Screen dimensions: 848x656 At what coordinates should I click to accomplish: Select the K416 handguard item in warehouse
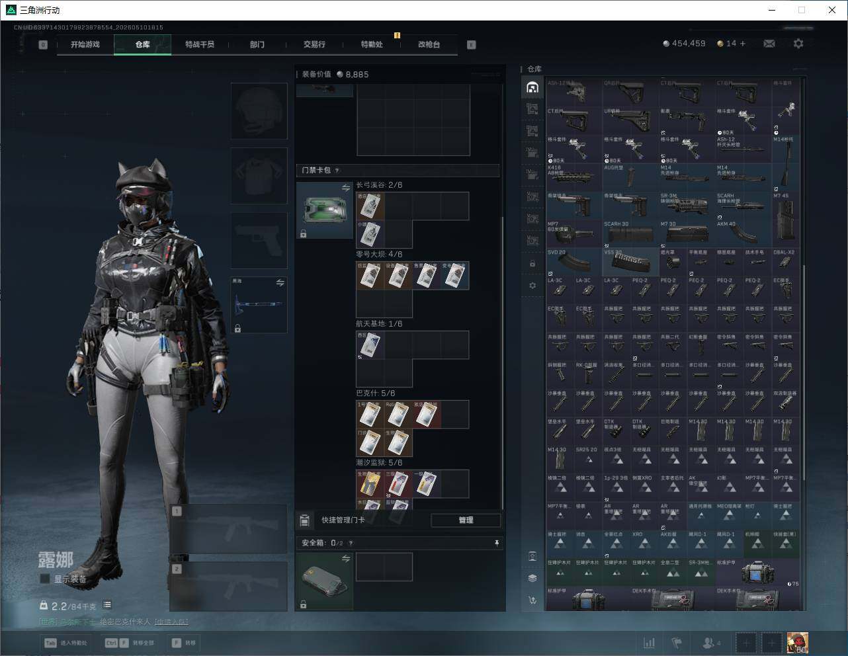click(x=574, y=178)
